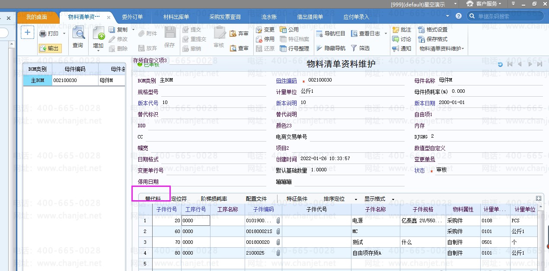Click attachment paperclip in row 1 子件编码
Image resolution: width=549 pixels, height=271 pixels.
[278, 221]
